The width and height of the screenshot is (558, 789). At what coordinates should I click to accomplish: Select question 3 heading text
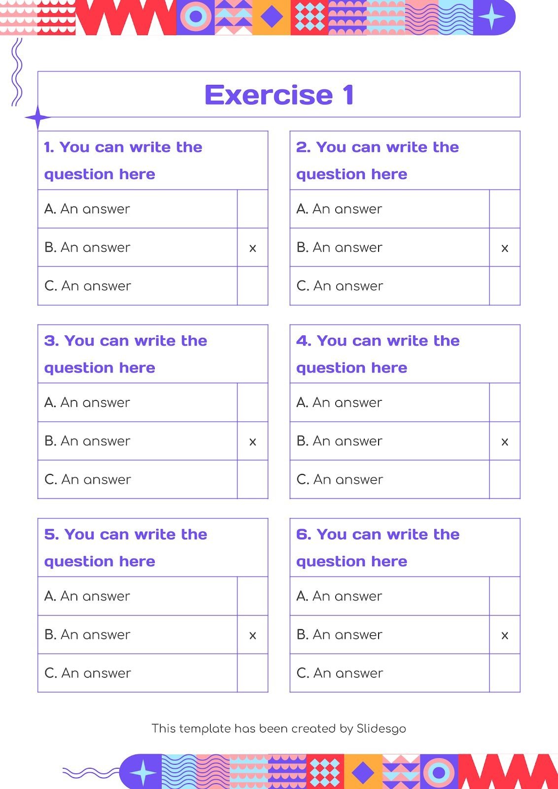pos(125,354)
